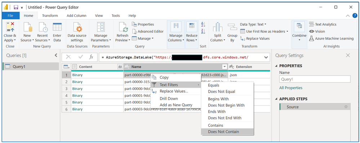Screen dimensions: 360x143
Task: Sort descending with the Z-A icon
Action: (203, 31)
